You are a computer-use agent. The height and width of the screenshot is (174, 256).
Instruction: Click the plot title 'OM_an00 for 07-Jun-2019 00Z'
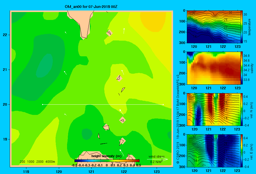coord(91,7)
